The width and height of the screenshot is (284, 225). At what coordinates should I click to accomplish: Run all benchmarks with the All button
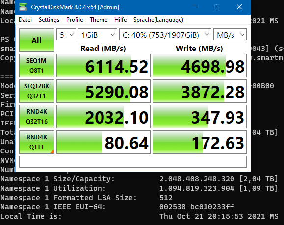[37, 40]
